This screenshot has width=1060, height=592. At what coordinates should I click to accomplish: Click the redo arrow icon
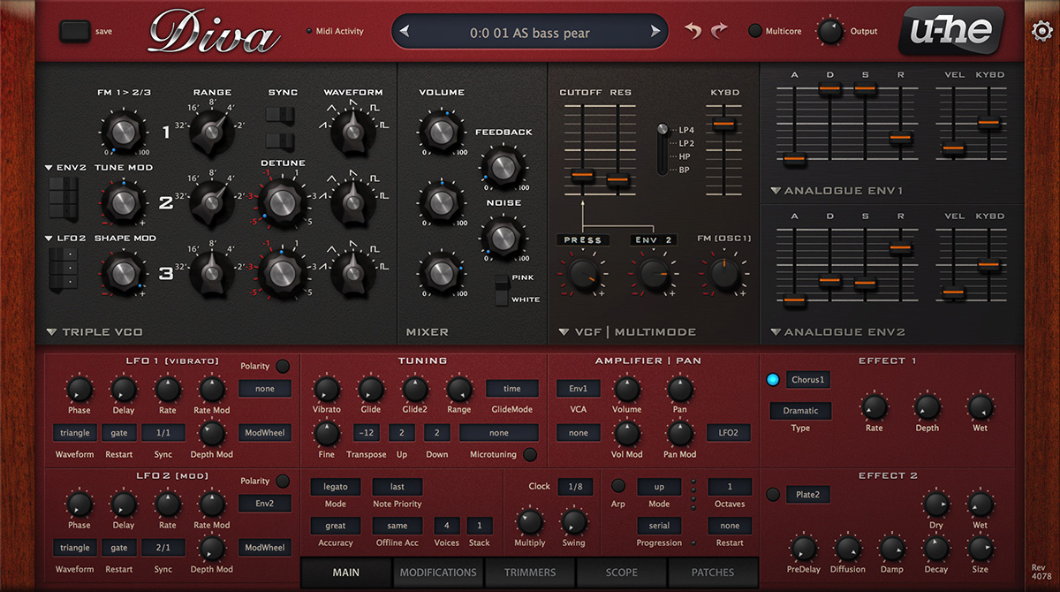pos(719,31)
